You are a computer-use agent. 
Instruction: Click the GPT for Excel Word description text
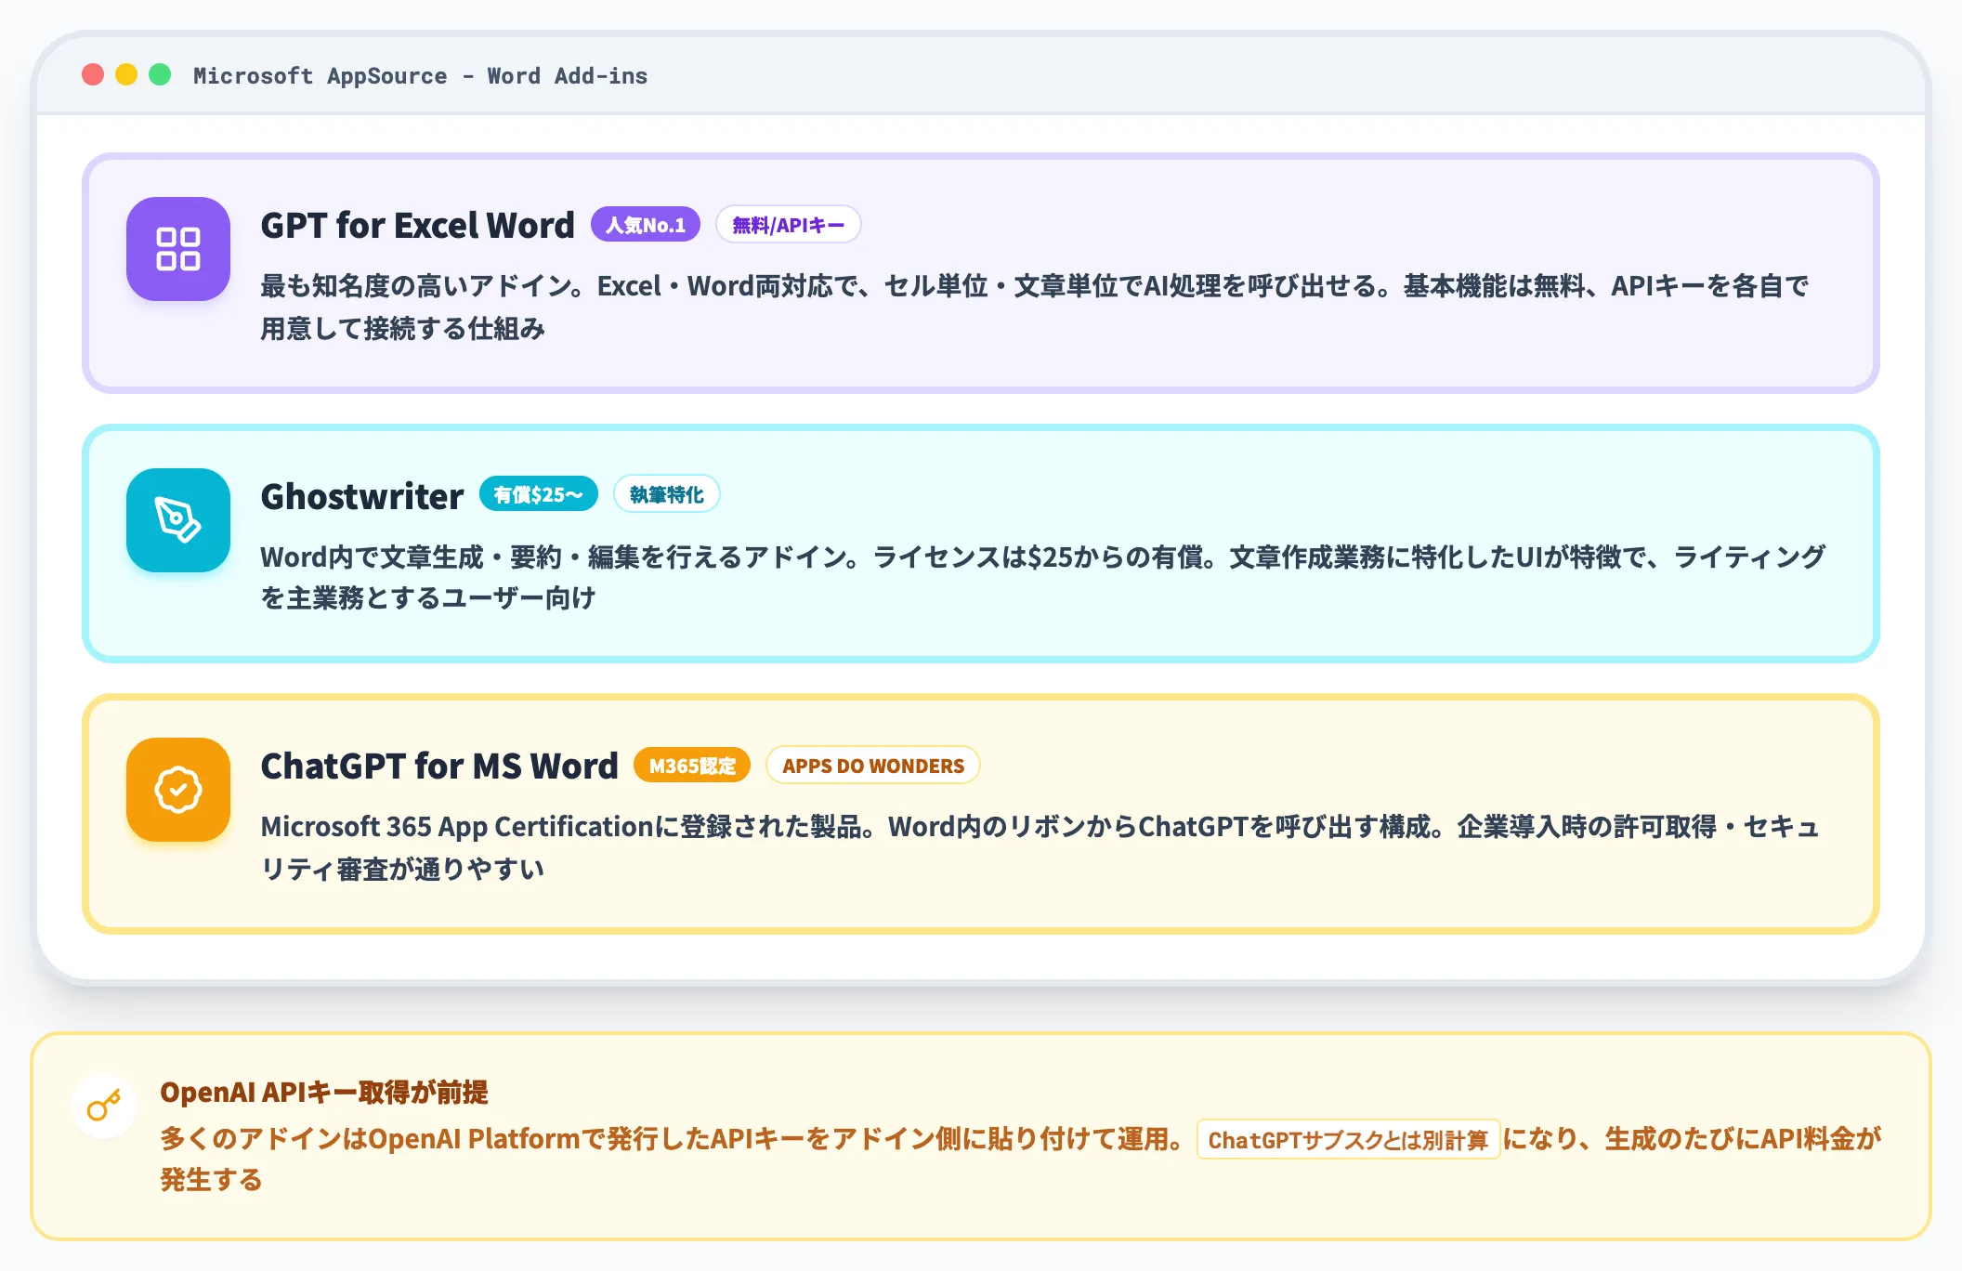point(1034,307)
